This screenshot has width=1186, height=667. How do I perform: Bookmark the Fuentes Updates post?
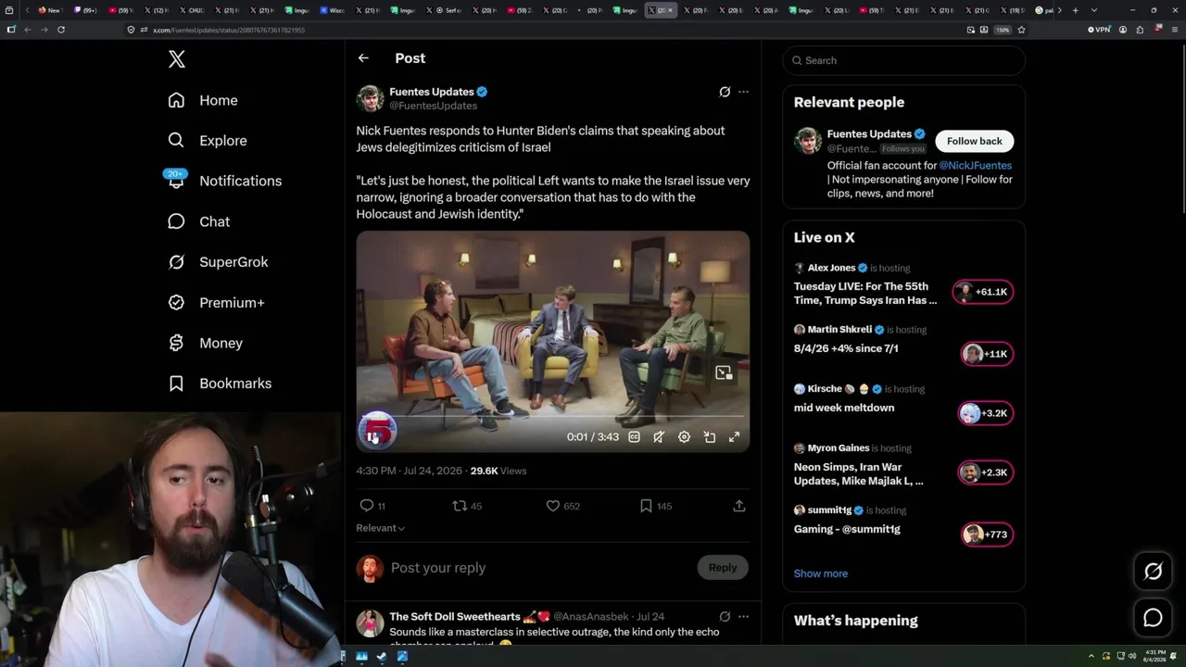(x=646, y=506)
